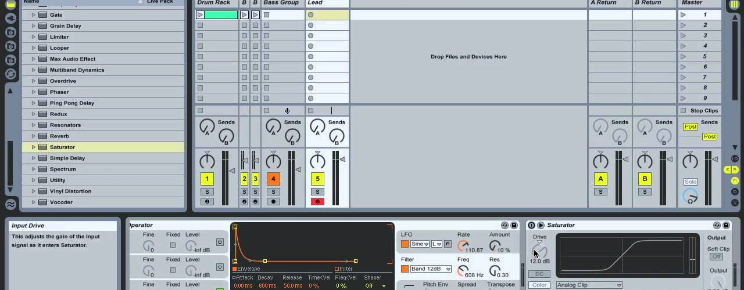The width and height of the screenshot is (744, 290).
Task: Save the Saturator preset (disk icon)
Action: pyautogui.click(x=726, y=225)
